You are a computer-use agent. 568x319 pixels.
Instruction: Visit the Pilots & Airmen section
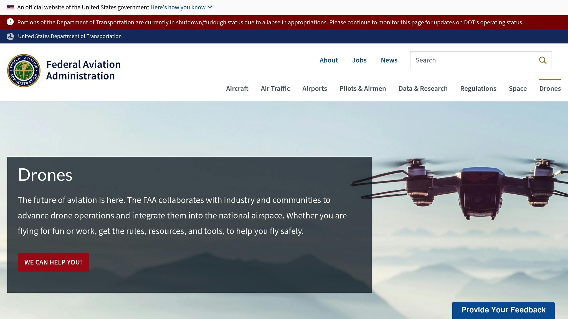pos(362,88)
